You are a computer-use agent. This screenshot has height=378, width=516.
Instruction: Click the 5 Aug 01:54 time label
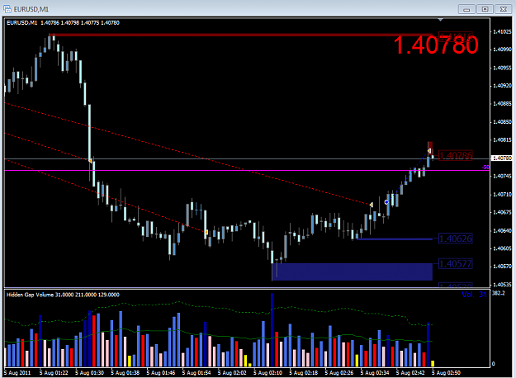click(x=196, y=373)
